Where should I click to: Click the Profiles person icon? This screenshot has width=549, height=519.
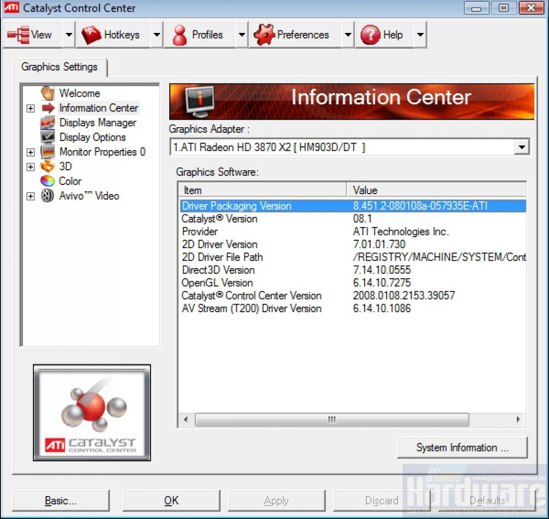pos(179,35)
